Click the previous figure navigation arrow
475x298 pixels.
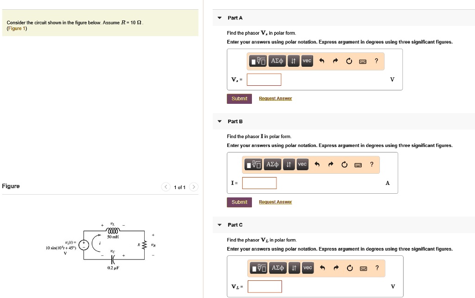(x=166, y=187)
